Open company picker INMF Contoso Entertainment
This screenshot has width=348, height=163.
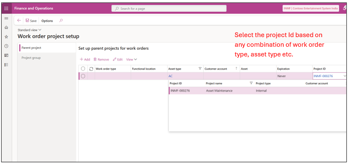[311, 8]
